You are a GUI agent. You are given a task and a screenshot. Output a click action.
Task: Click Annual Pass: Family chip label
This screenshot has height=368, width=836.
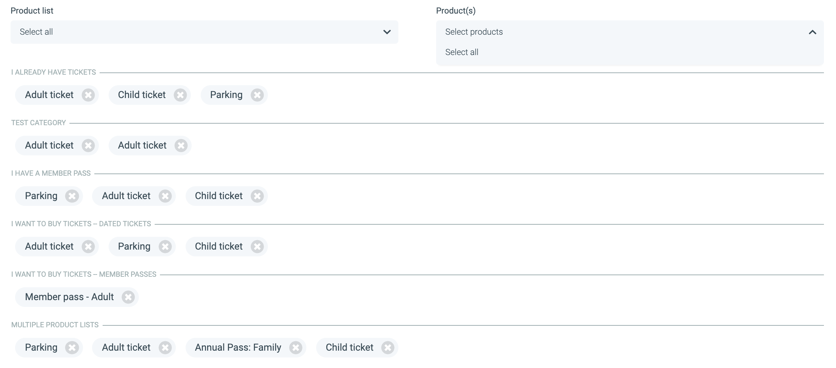[238, 348]
